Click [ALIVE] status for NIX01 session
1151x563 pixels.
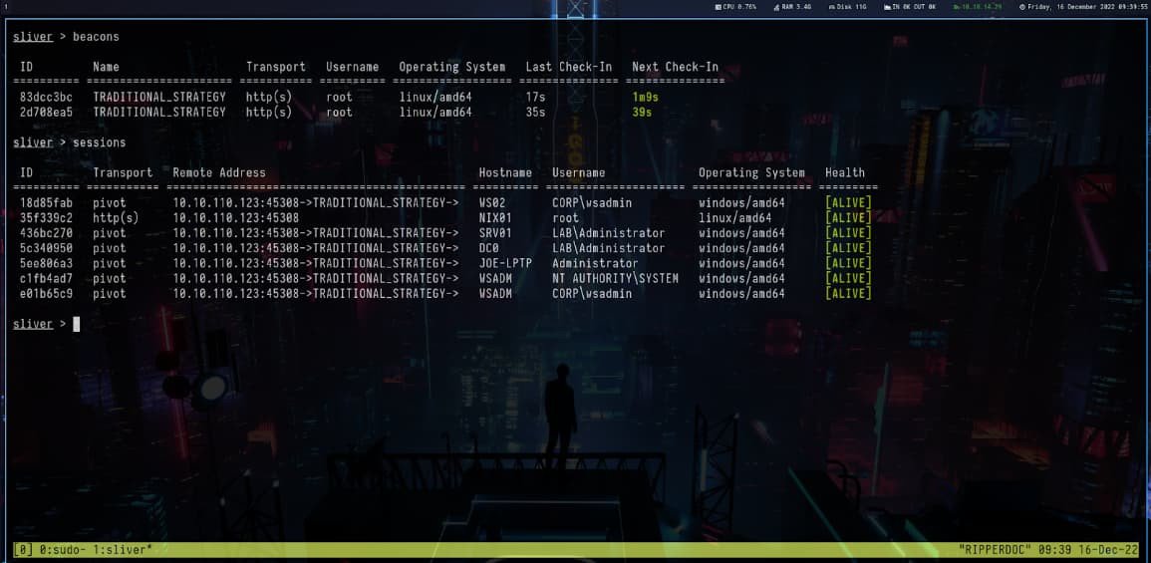tap(848, 218)
